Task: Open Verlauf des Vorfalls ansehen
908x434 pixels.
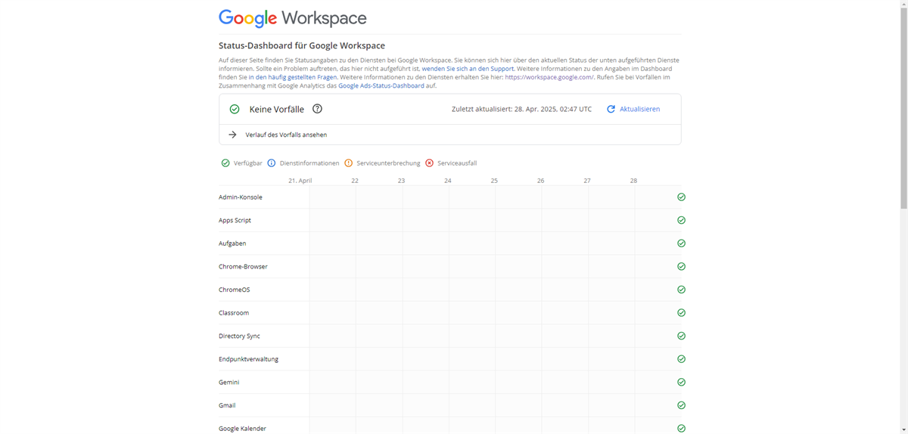Action: 286,135
